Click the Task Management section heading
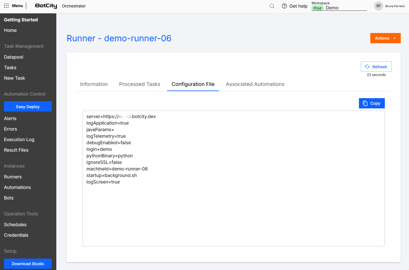The image size is (409, 270). click(x=24, y=46)
